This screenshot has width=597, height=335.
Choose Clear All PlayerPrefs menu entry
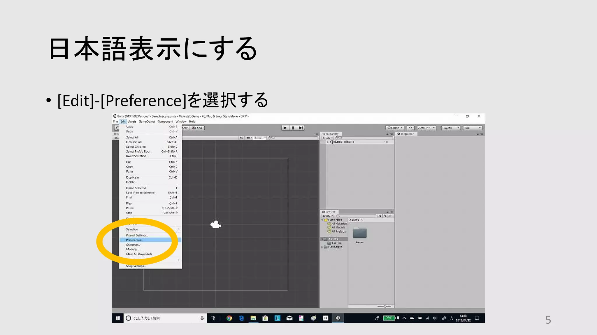(x=150, y=254)
